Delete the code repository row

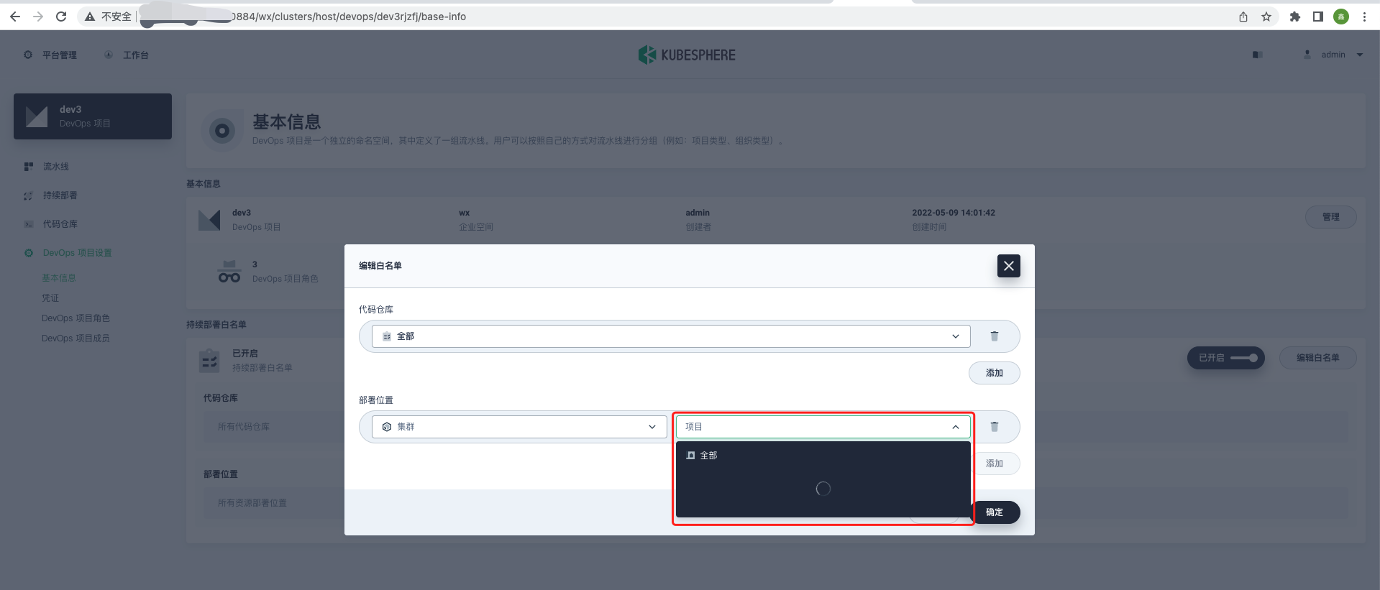click(x=995, y=336)
